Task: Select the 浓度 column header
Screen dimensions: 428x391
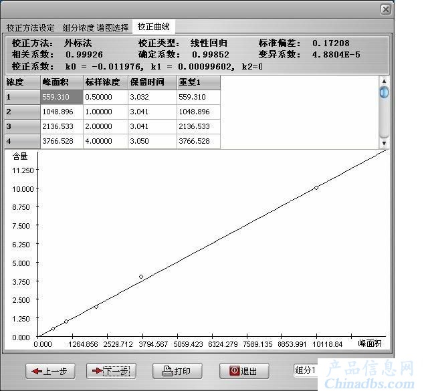Action: coord(22,82)
